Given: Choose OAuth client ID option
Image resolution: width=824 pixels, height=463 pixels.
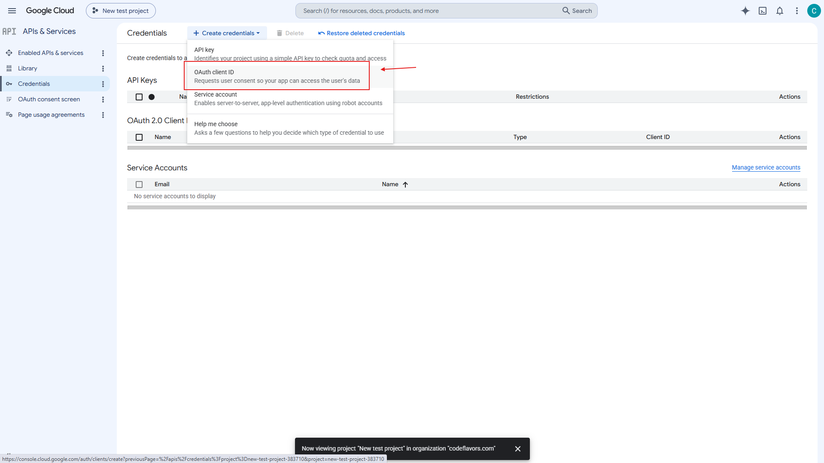Looking at the screenshot, I should pos(290,76).
